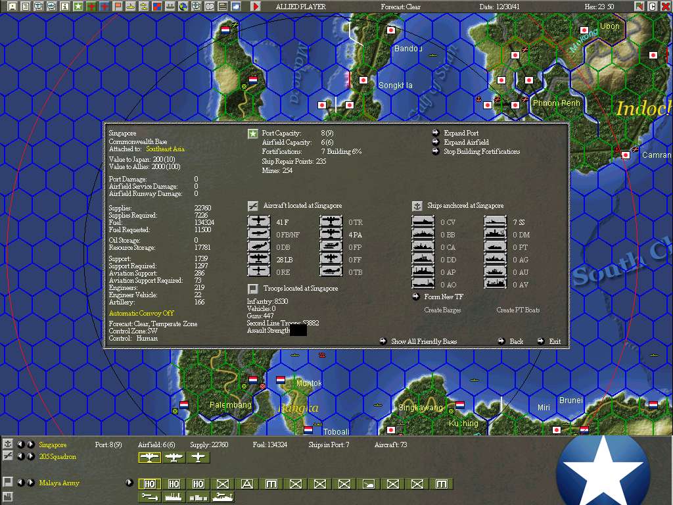Go to next base using arrow beside Singapore

pyautogui.click(x=31, y=445)
